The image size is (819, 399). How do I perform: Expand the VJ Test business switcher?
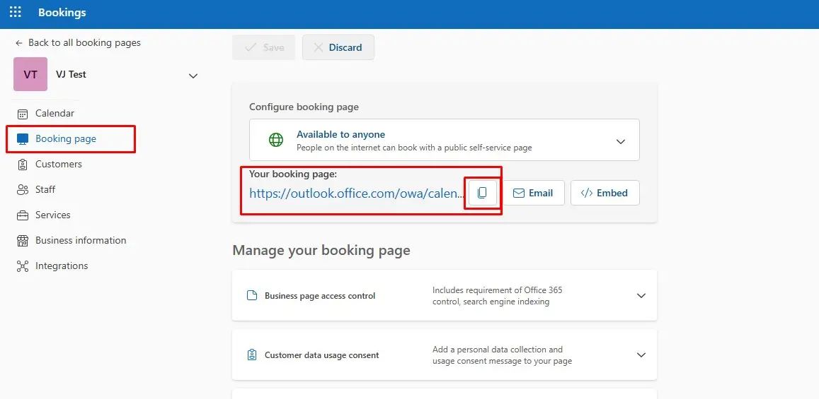coord(193,76)
